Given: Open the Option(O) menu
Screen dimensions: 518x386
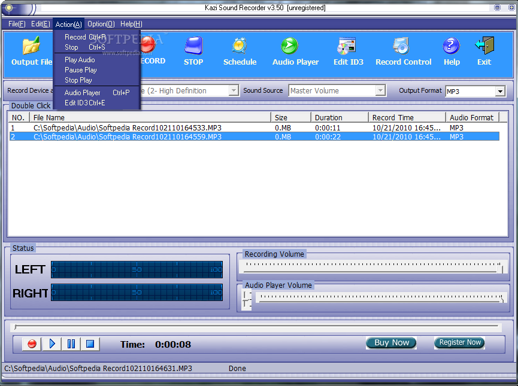Looking at the screenshot, I should point(101,24).
